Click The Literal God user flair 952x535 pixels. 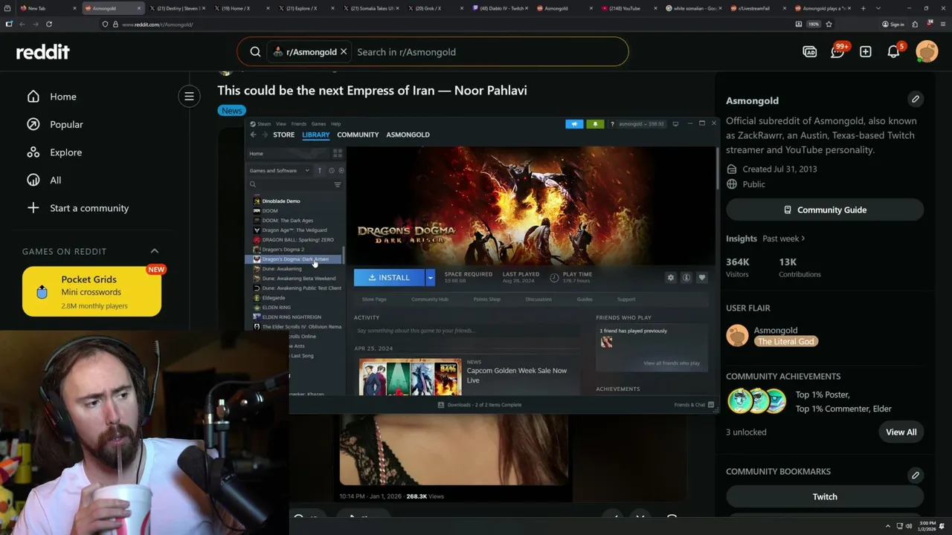pos(786,341)
